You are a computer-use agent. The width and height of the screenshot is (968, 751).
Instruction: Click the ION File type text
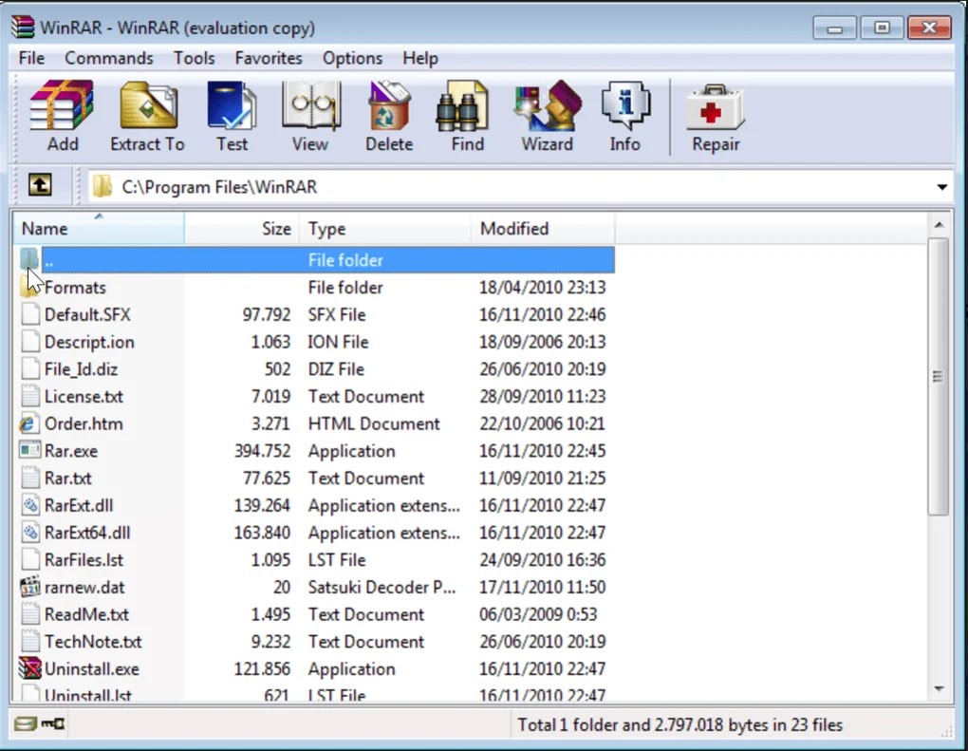(x=338, y=342)
